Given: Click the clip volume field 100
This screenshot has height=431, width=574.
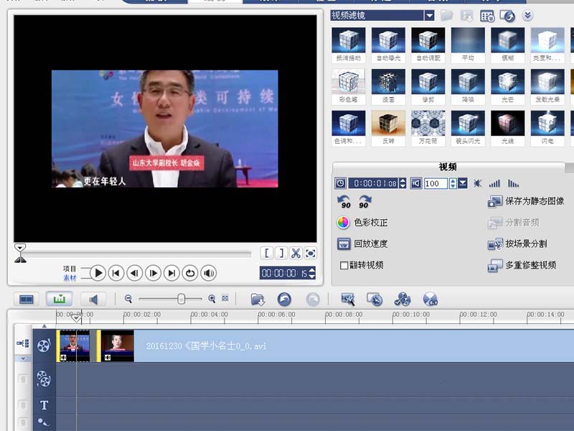Looking at the screenshot, I should 436,183.
